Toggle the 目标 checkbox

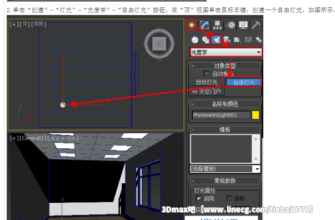click(229, 198)
